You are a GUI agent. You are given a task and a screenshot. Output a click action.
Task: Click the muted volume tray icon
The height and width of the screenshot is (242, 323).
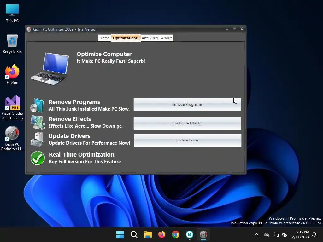point(285,234)
